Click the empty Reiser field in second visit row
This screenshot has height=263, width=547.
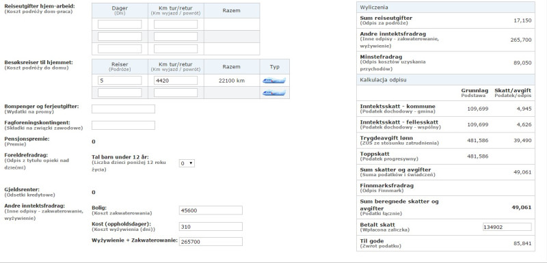120,93
